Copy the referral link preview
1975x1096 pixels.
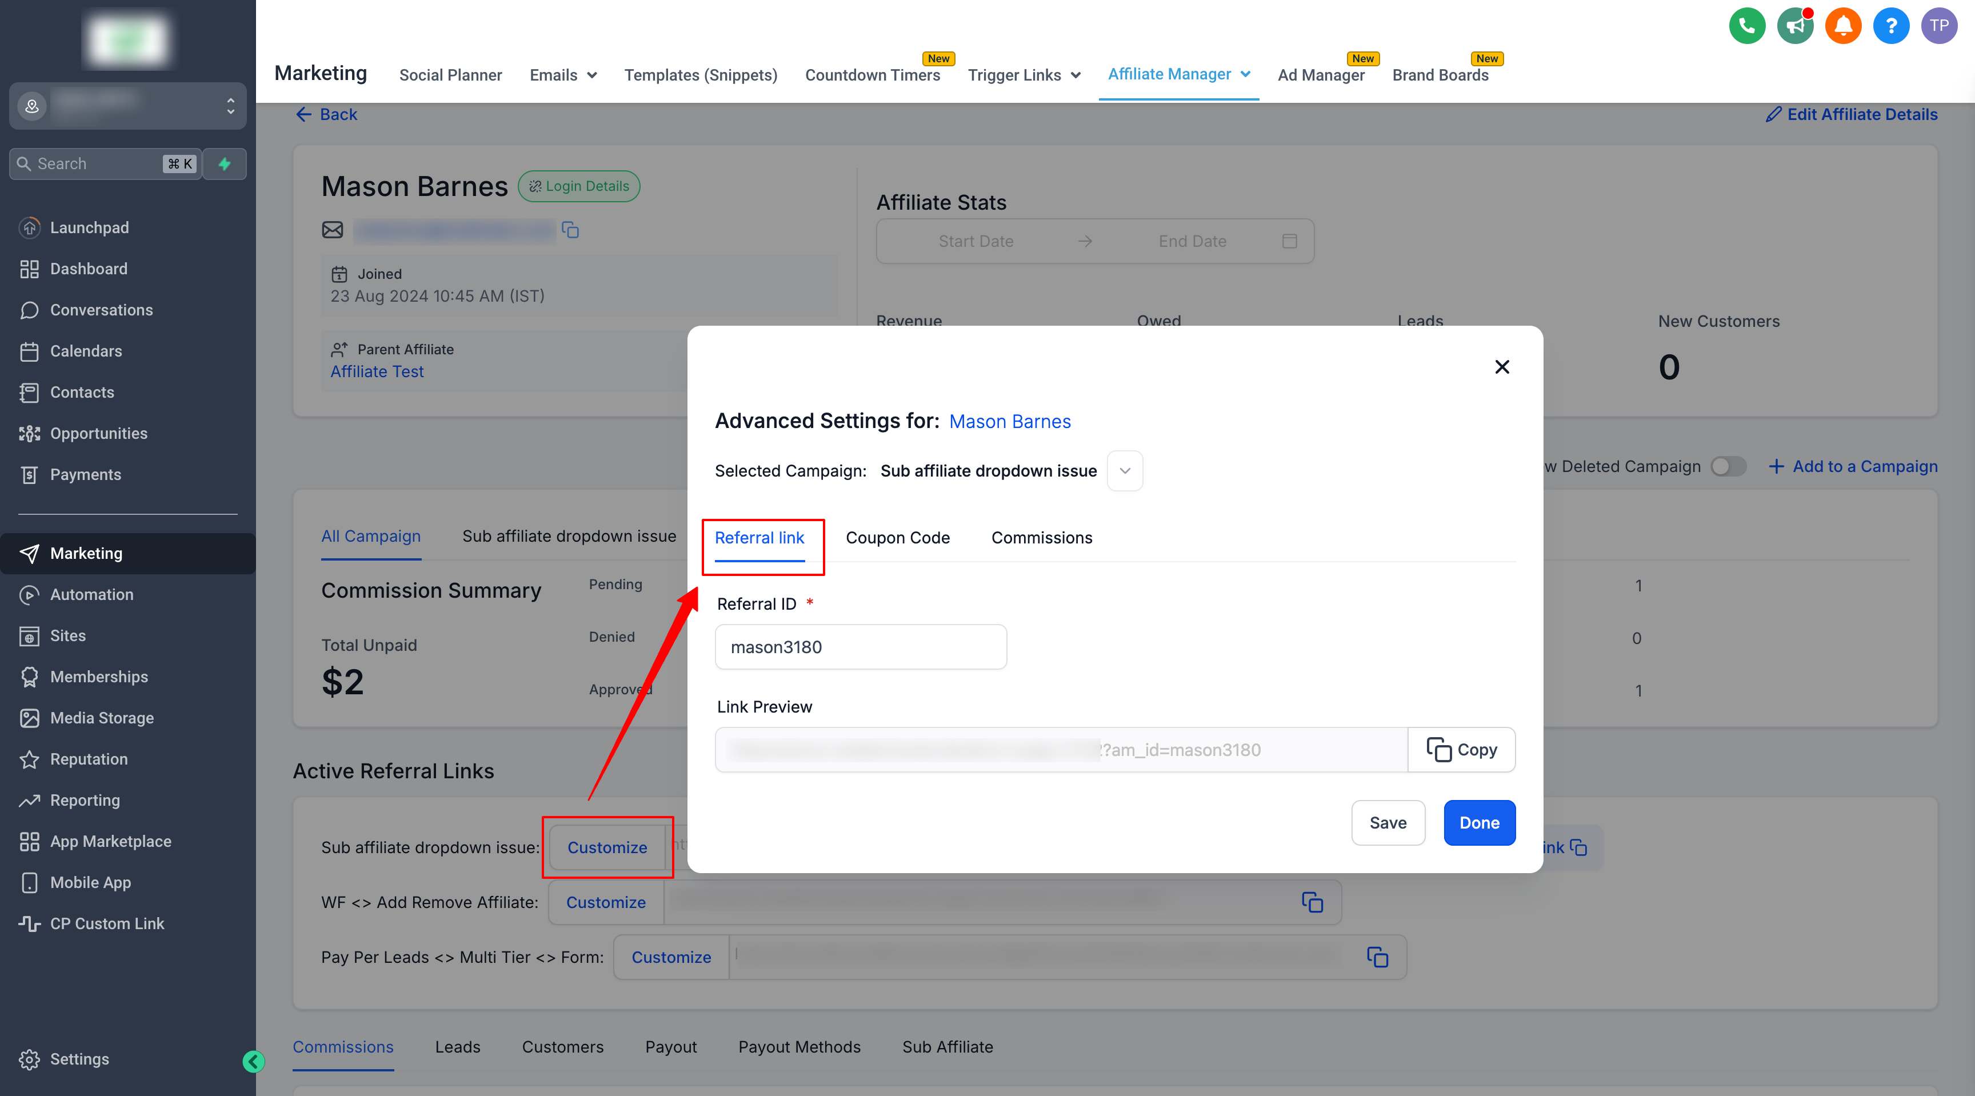[1461, 750]
